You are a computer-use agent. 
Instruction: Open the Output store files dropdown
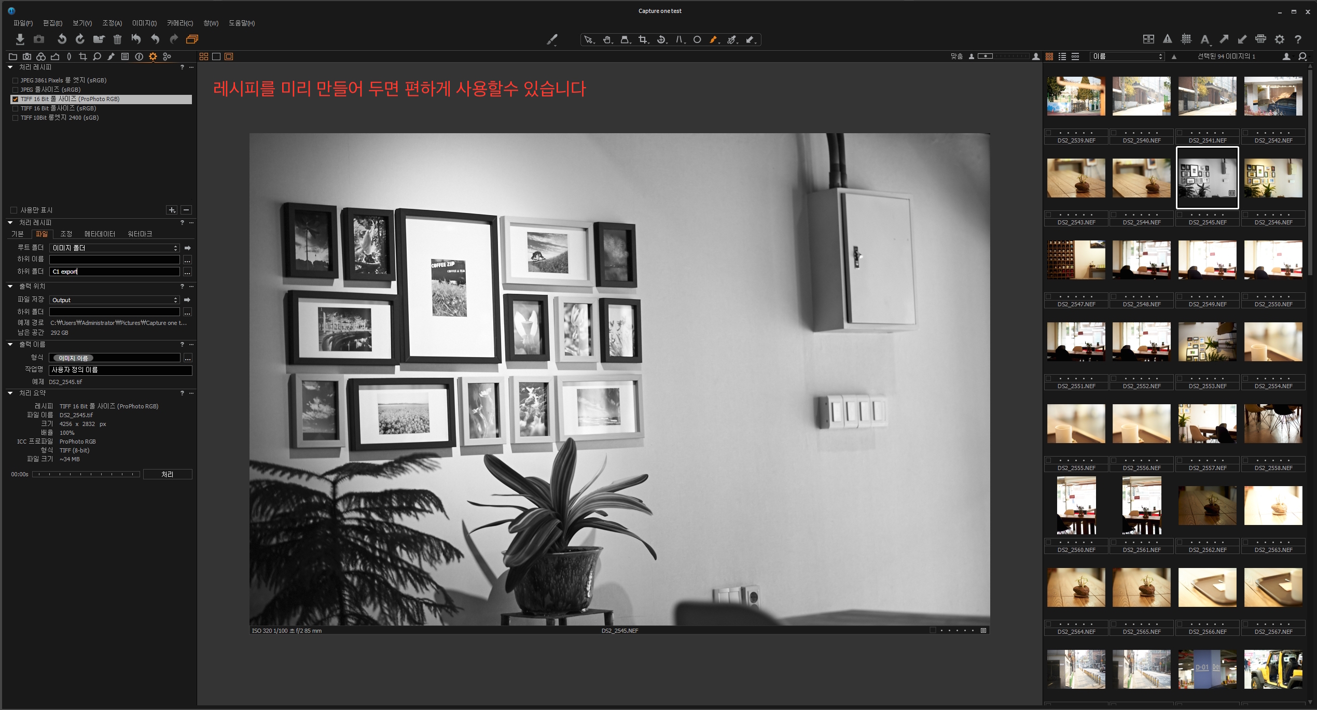coord(114,300)
